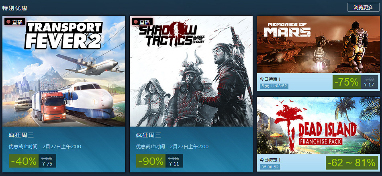Click the 疯狂周三 title under Transport Fever 2
Image resolution: width=382 pixels, height=176 pixels.
[21, 135]
